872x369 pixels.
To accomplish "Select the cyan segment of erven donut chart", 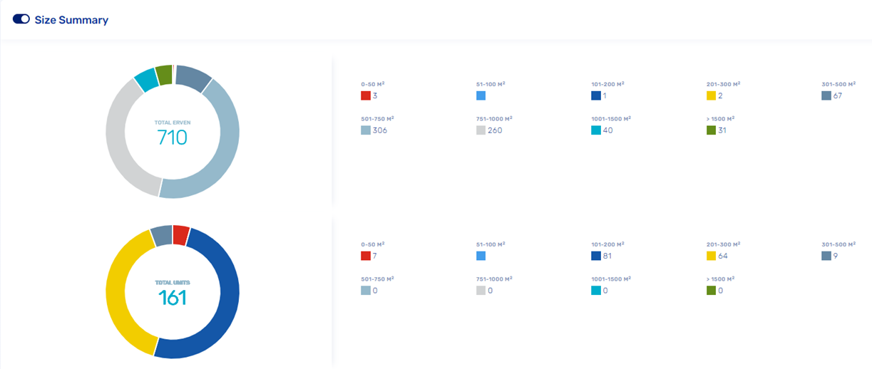I will [146, 80].
